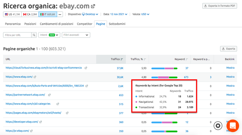Click keyword count 37 in first row
The image size is (242, 135).
click(187, 68)
